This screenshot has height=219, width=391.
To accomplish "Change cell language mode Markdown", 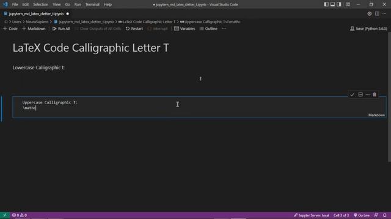I will pyautogui.click(x=376, y=115).
